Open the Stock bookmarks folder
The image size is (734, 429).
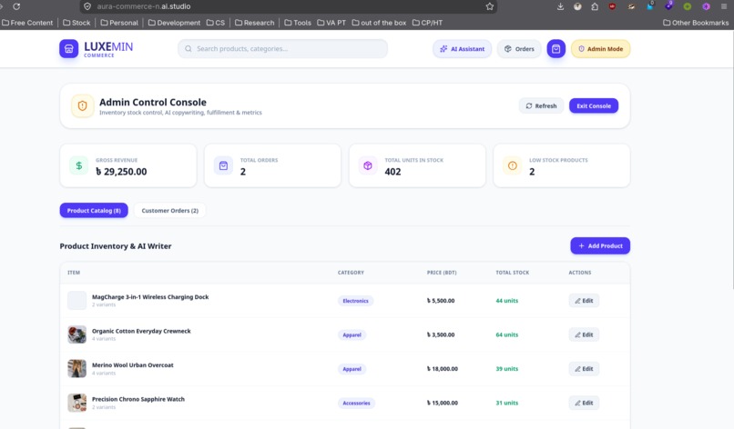[76, 23]
